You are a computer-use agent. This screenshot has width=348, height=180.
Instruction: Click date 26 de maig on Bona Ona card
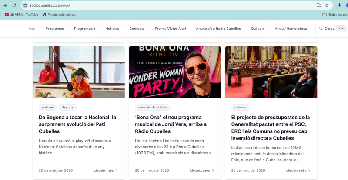pos(152,170)
